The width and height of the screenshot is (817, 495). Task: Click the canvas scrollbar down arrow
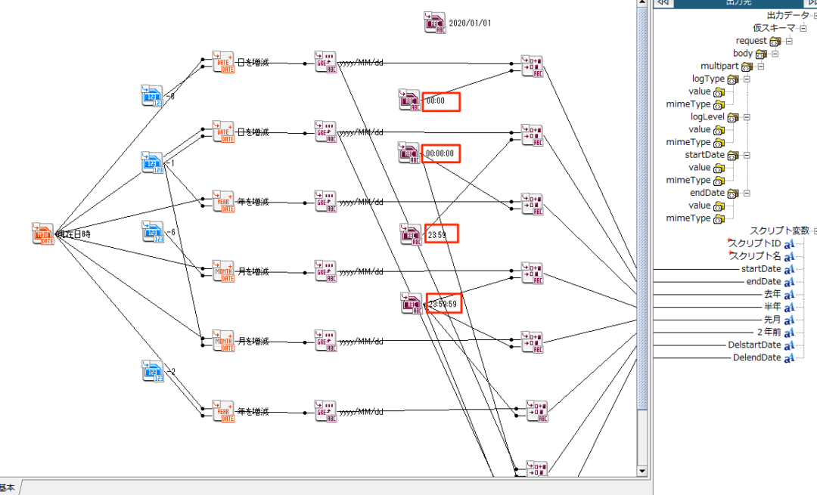[642, 471]
